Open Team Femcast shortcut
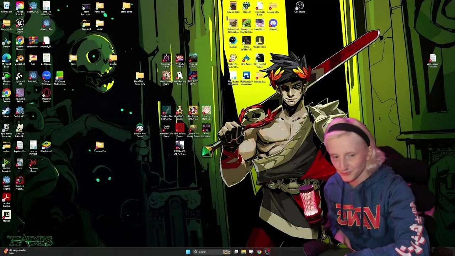 86,9
